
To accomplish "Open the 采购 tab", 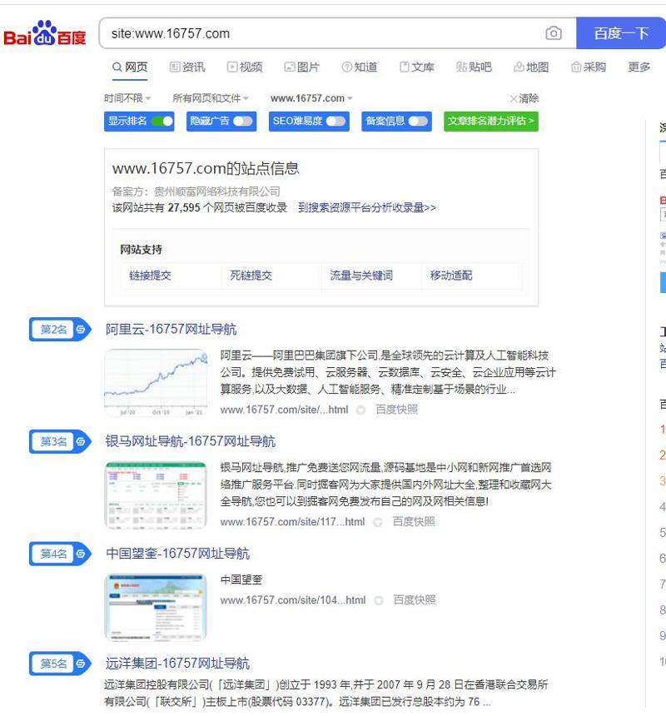I will coord(589,67).
